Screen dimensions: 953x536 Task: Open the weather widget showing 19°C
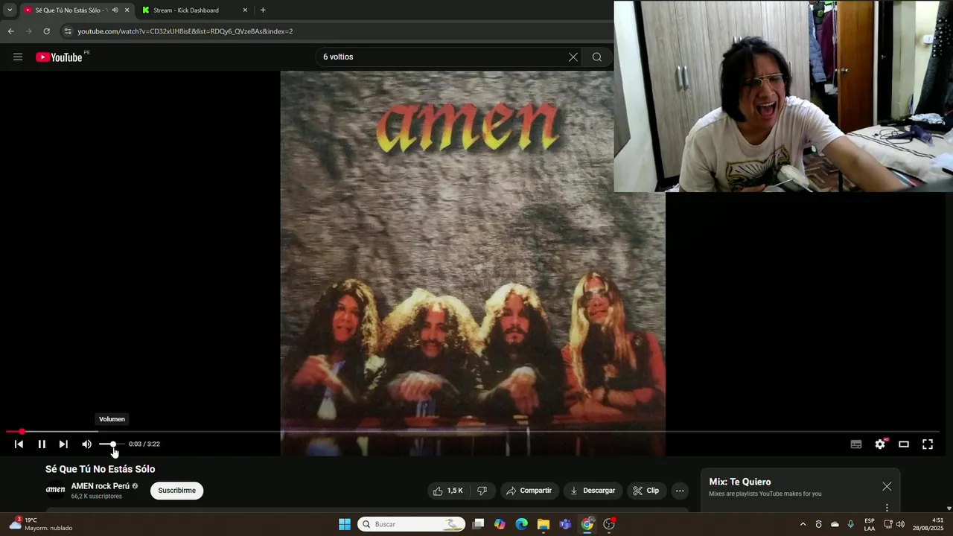pos(41,524)
